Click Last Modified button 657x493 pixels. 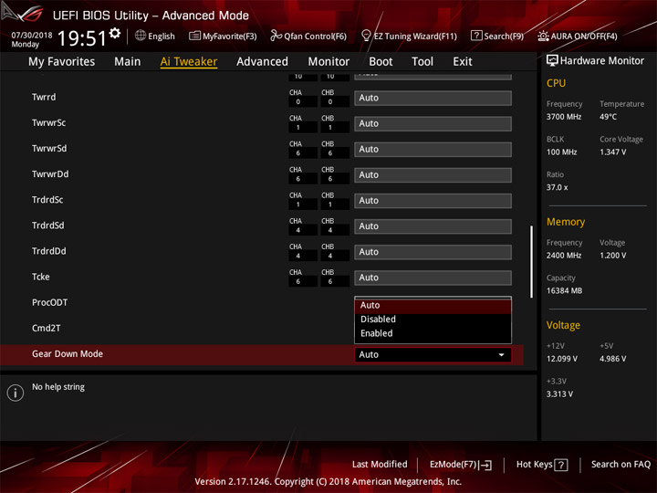pos(380,465)
